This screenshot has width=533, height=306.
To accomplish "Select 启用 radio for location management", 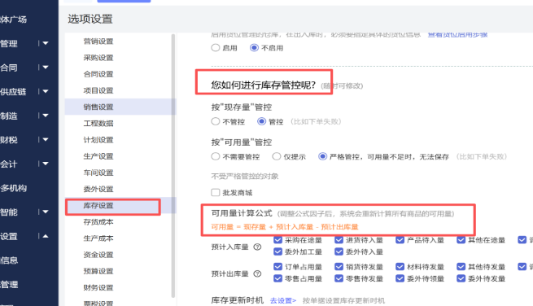I will [215, 47].
